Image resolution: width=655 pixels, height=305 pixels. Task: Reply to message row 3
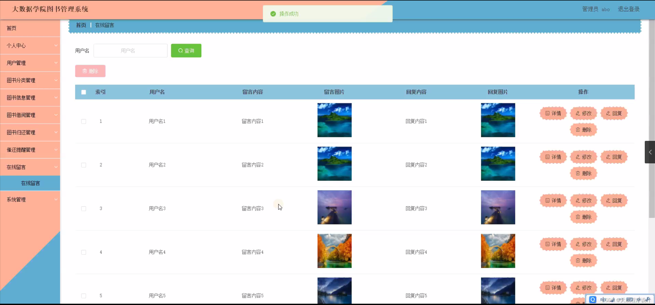tap(614, 201)
